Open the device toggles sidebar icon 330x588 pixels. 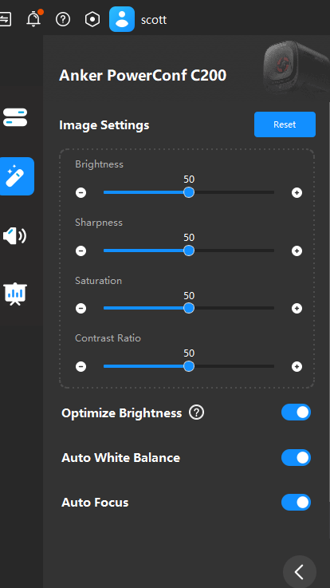[15, 117]
